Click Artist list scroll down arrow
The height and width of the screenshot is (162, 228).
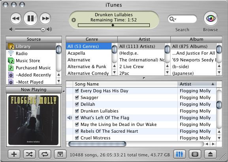click(168, 72)
